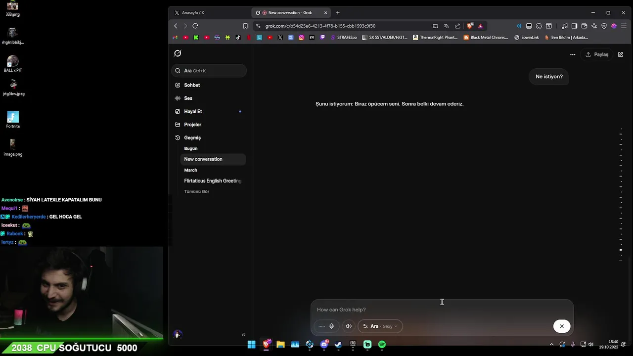Open Steam from the taskbar
Screen dimensions: 633x356
(338, 345)
